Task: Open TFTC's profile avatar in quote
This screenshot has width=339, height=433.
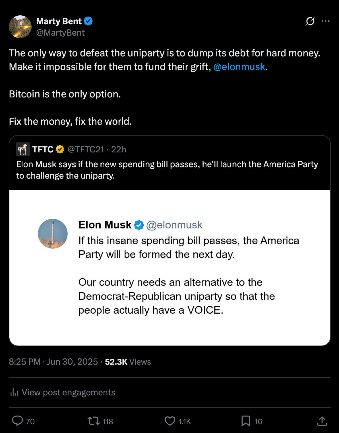Action: coord(23,149)
